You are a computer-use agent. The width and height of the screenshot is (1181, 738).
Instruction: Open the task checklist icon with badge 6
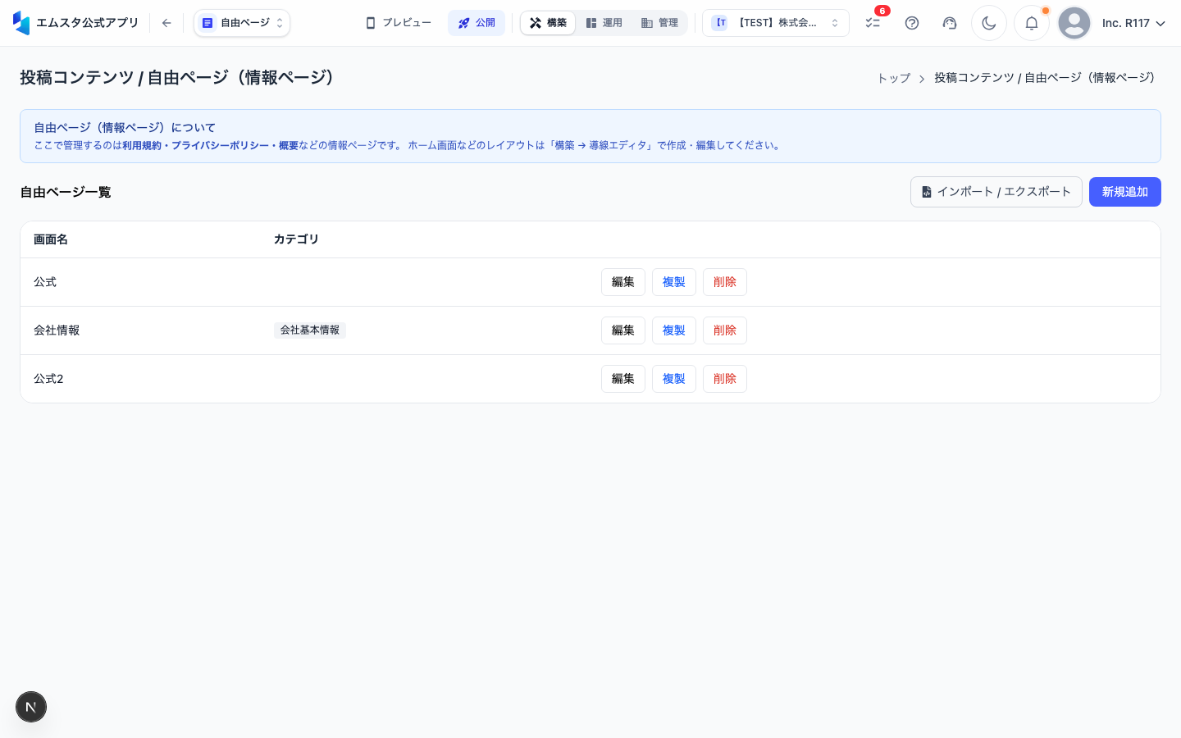click(873, 23)
